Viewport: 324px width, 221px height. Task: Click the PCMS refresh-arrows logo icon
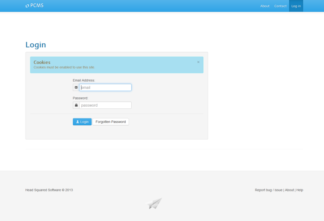27,6
